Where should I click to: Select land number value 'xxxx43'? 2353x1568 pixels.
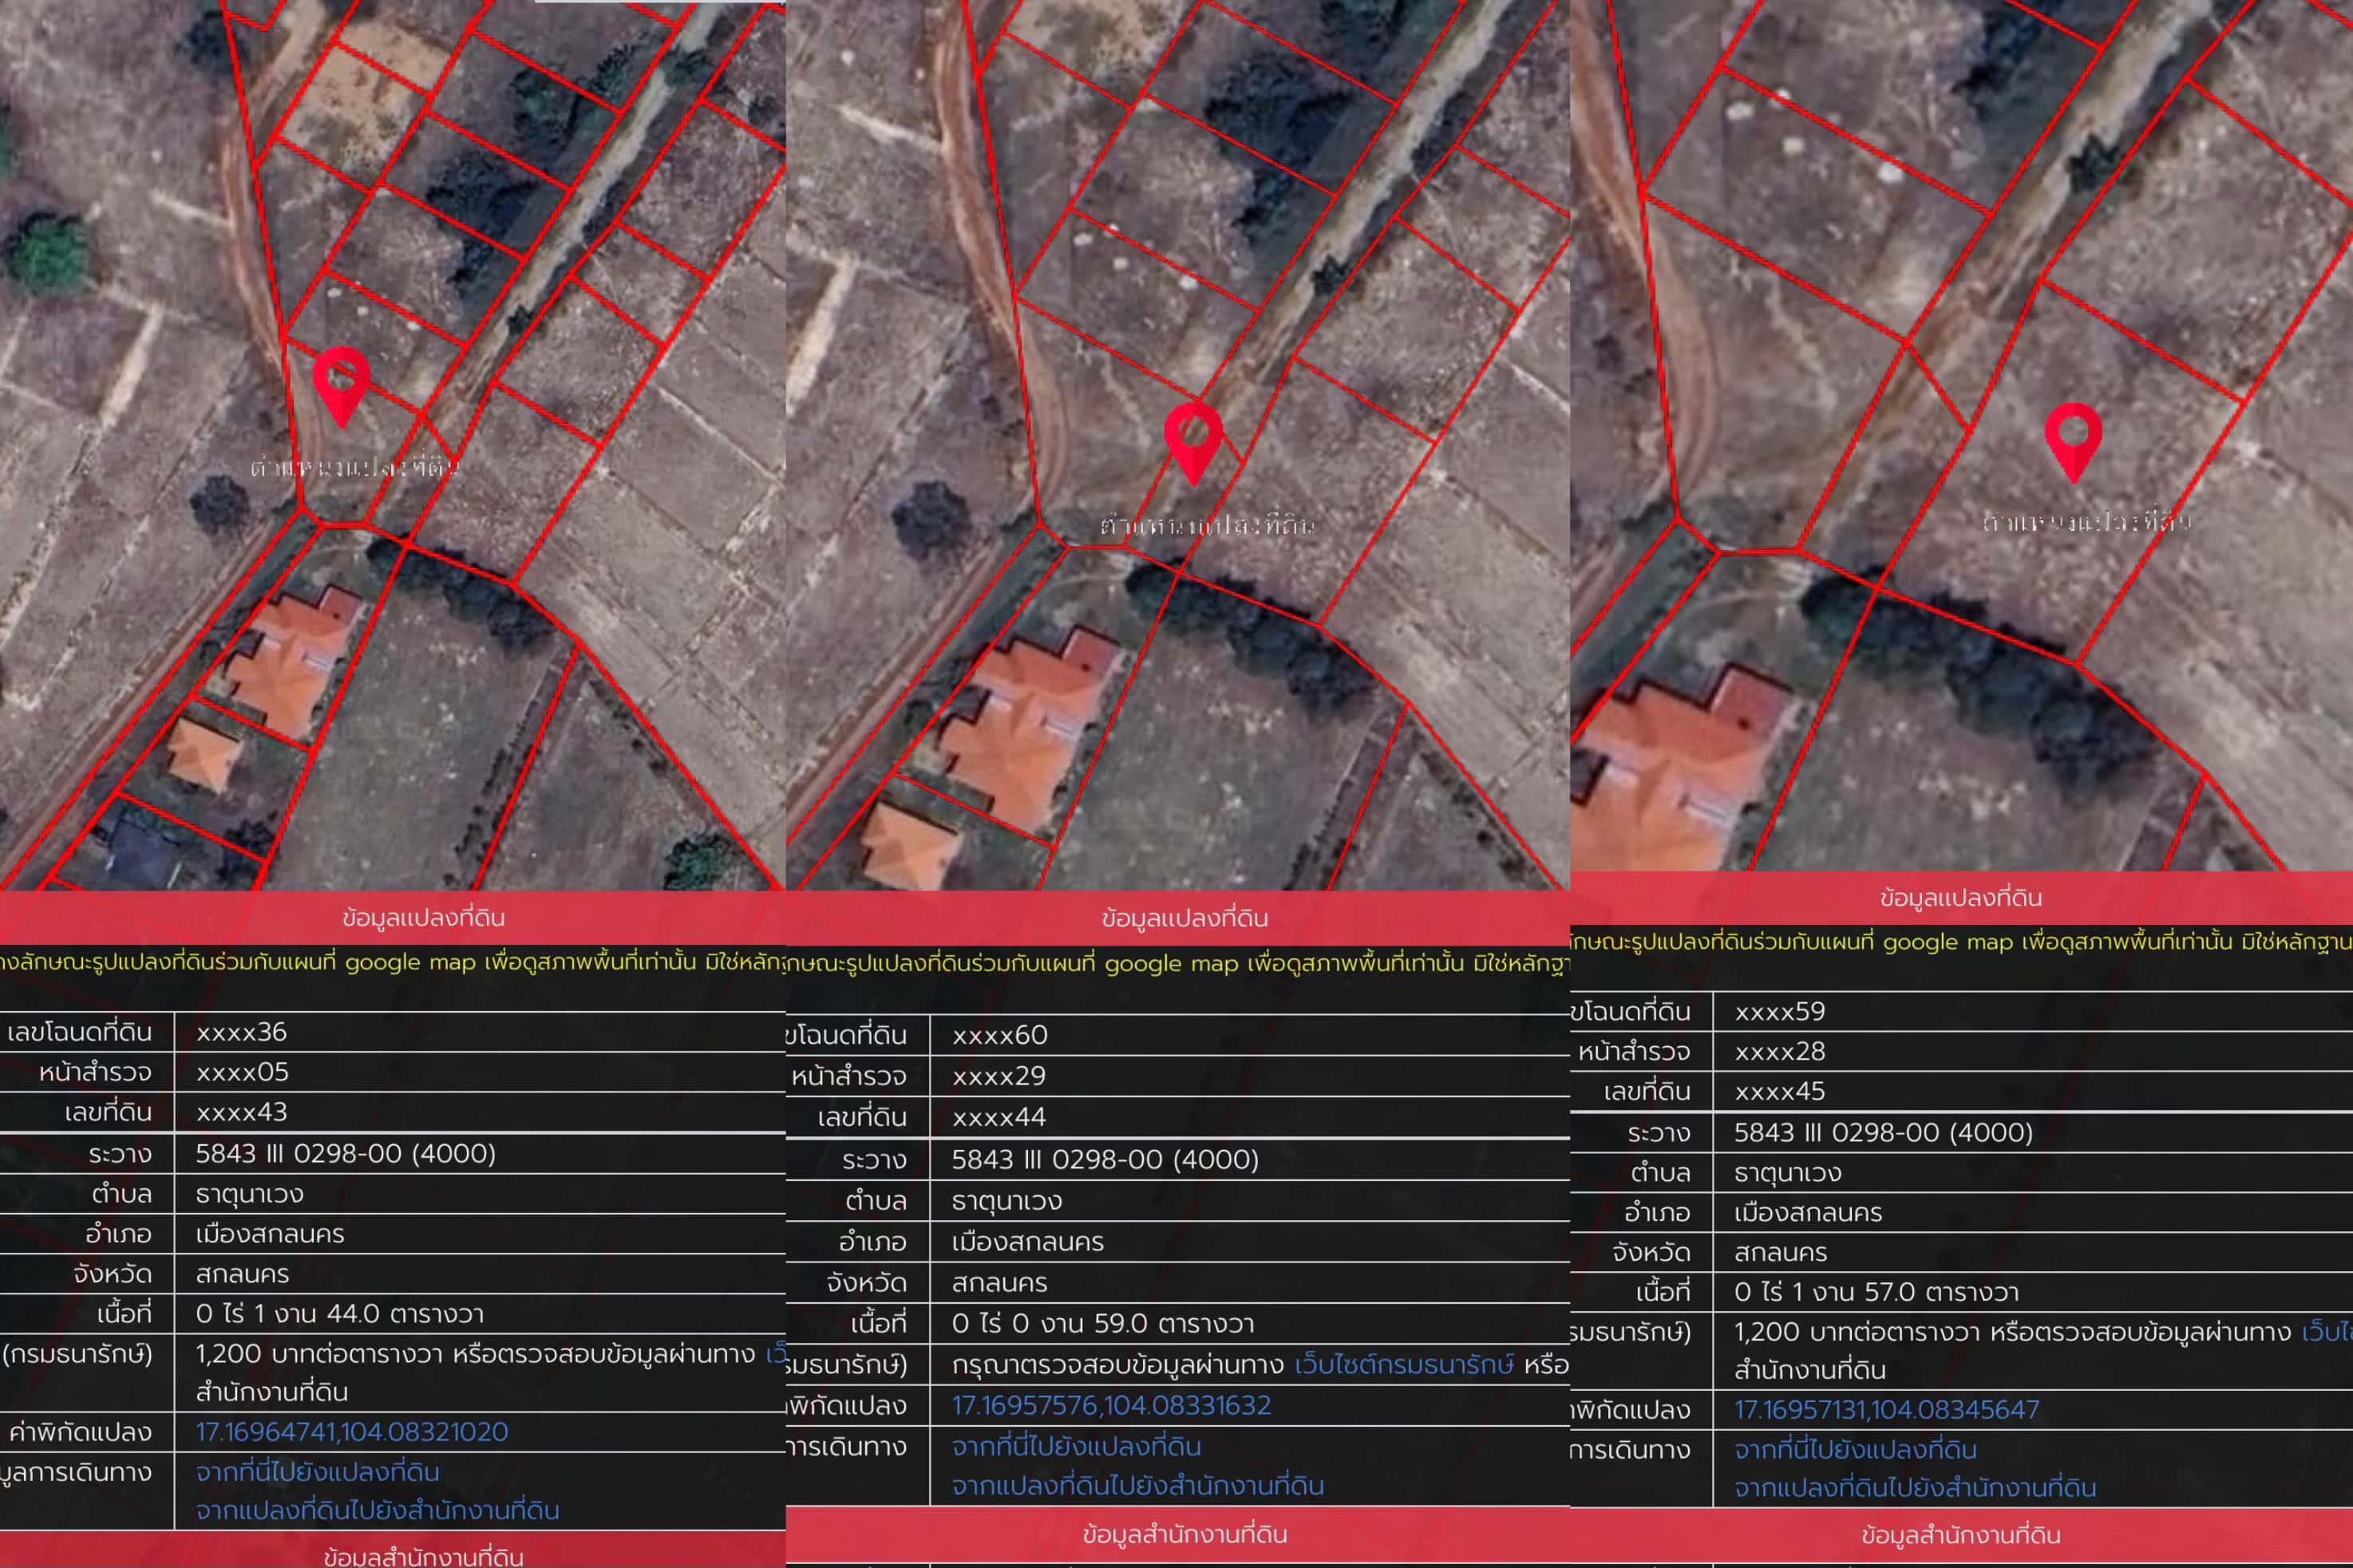coord(241,1112)
